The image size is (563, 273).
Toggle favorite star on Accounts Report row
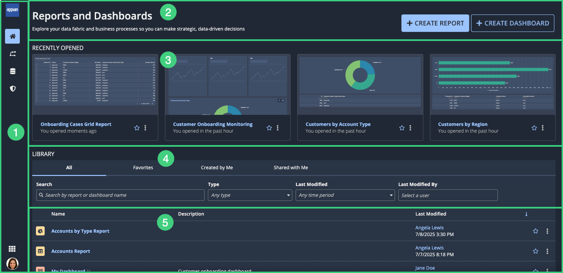(x=535, y=251)
